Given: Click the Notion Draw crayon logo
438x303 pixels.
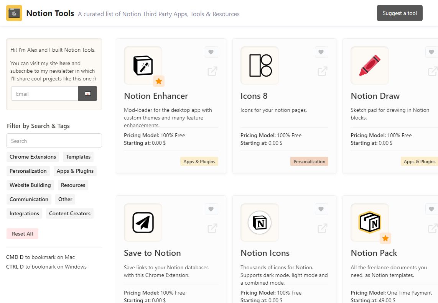Looking at the screenshot, I should (370, 66).
